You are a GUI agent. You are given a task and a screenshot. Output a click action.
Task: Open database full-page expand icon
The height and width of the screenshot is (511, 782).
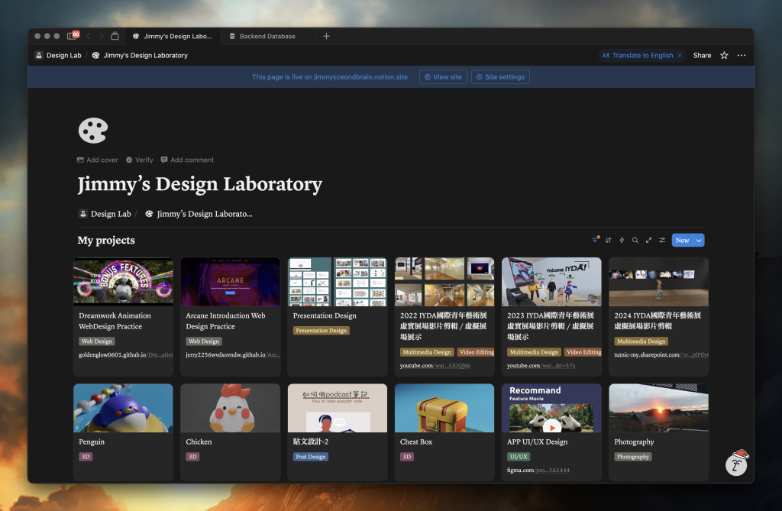[x=649, y=240]
